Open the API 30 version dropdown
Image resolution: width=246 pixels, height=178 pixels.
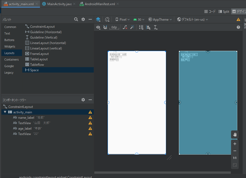[139, 20]
